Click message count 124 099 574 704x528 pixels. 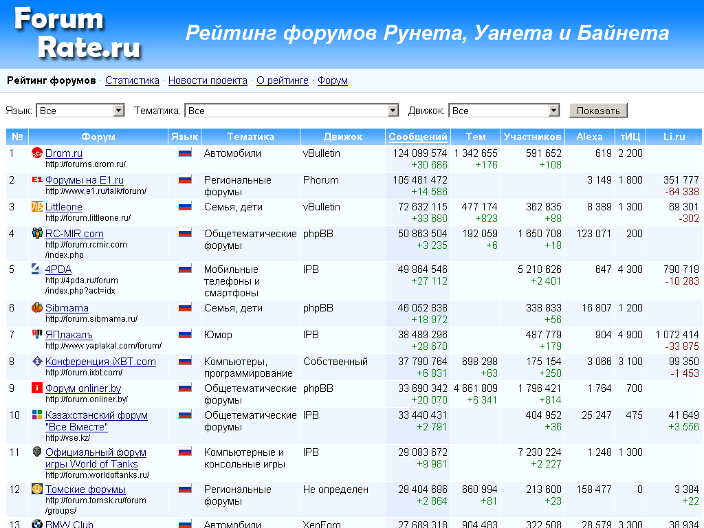(420, 153)
